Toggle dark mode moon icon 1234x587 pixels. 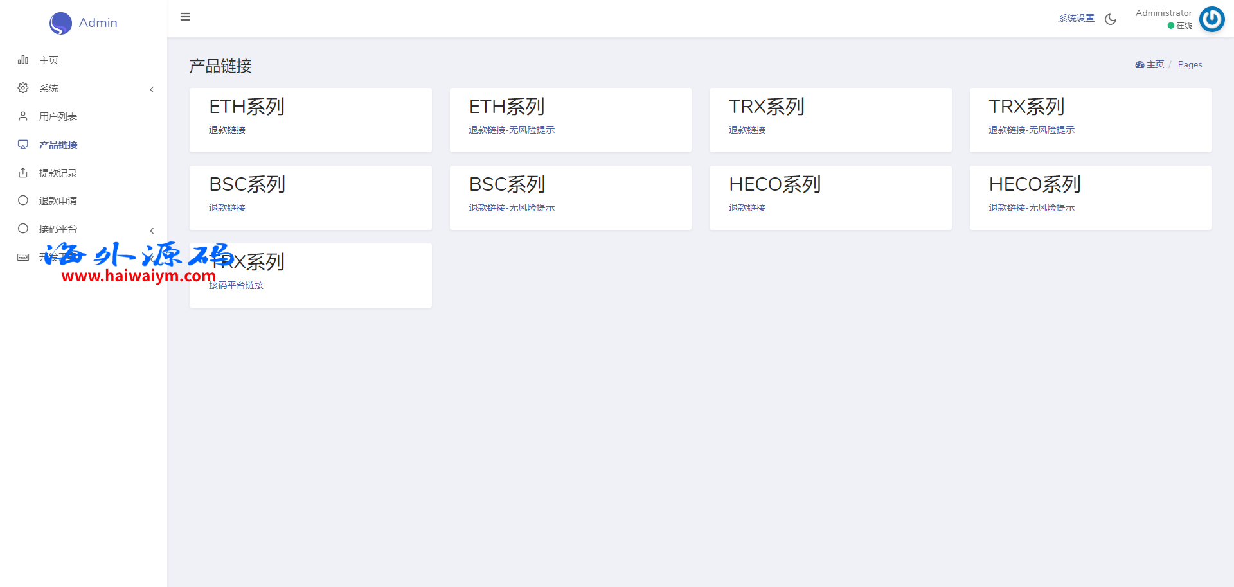point(1110,19)
